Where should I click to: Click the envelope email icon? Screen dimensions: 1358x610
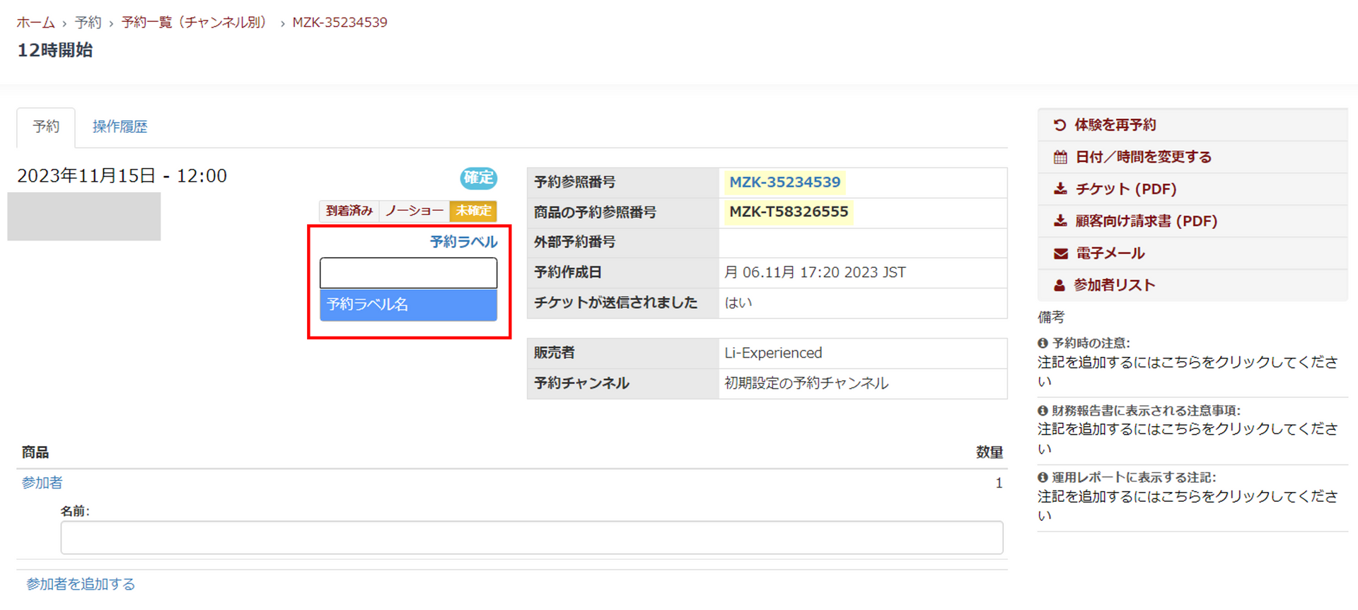coord(1060,253)
